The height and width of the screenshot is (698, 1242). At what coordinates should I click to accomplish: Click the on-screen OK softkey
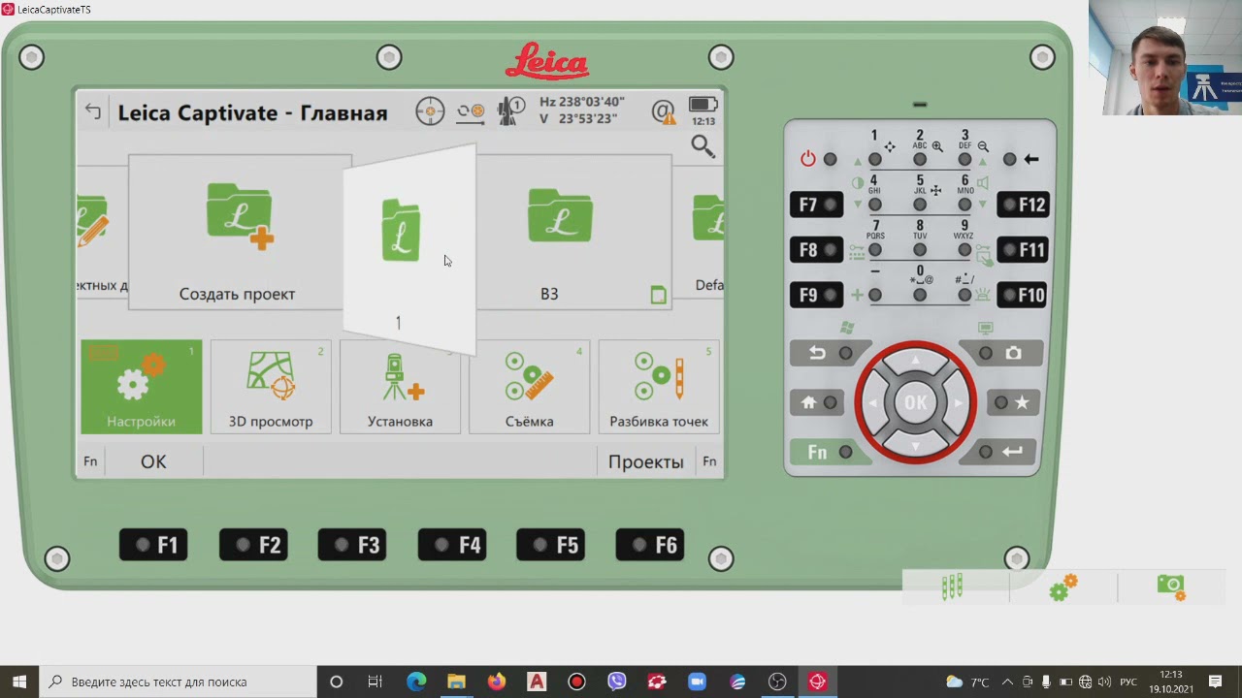click(153, 461)
